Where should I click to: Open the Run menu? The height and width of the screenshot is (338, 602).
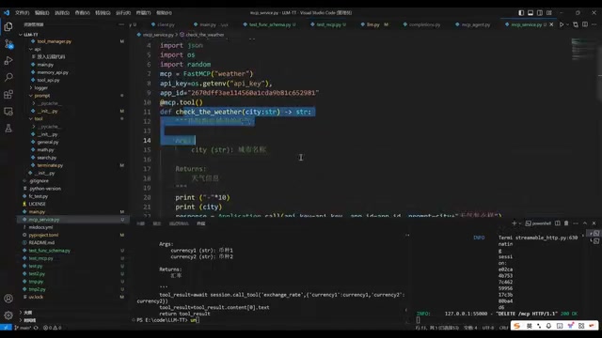pos(123,12)
